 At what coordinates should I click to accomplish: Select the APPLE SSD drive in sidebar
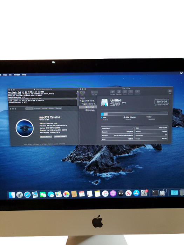88,101
